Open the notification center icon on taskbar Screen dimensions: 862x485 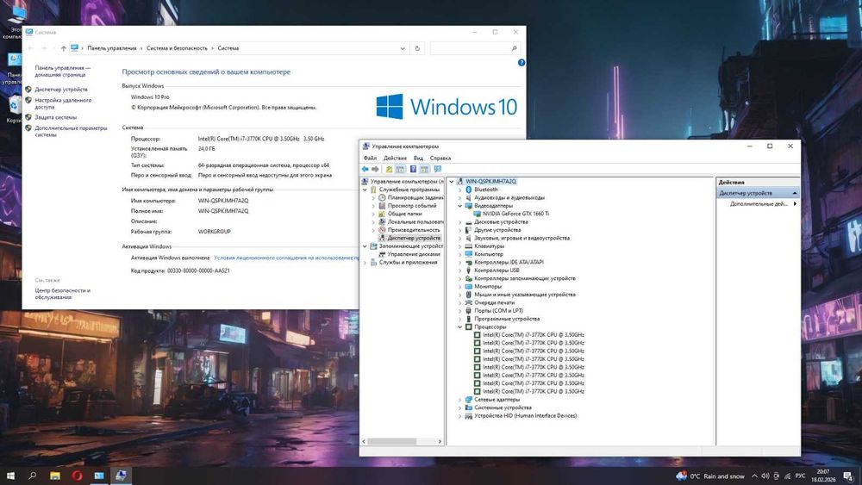pos(848,476)
